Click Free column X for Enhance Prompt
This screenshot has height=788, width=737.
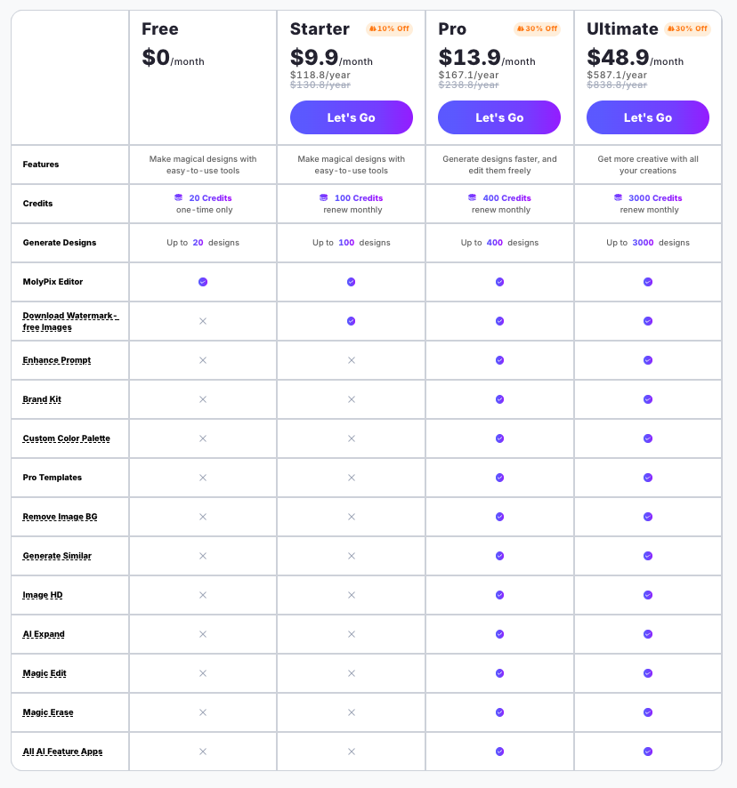coord(203,360)
